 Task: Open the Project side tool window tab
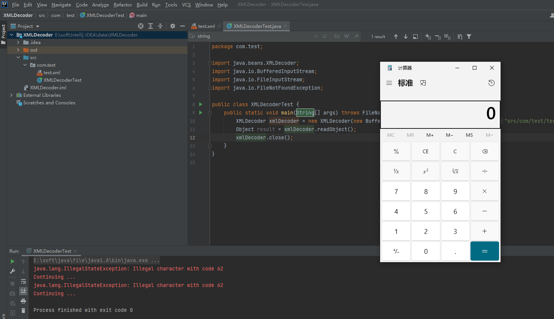tap(3, 34)
